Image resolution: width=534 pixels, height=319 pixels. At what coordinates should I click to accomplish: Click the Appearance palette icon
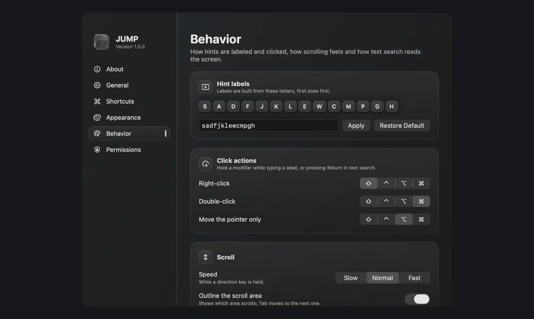97,118
